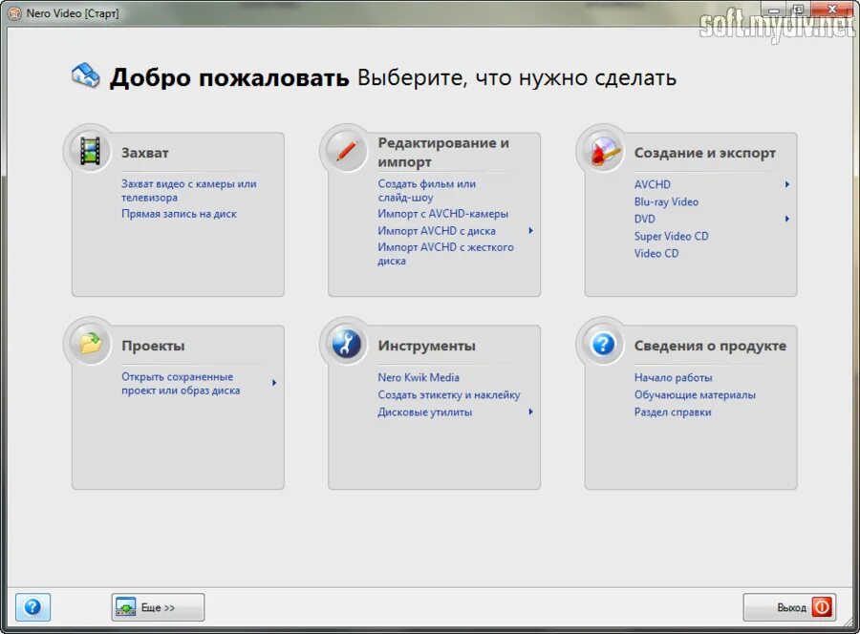860x634 pixels.
Task: Click the Инструменты section heading
Action: pos(426,347)
